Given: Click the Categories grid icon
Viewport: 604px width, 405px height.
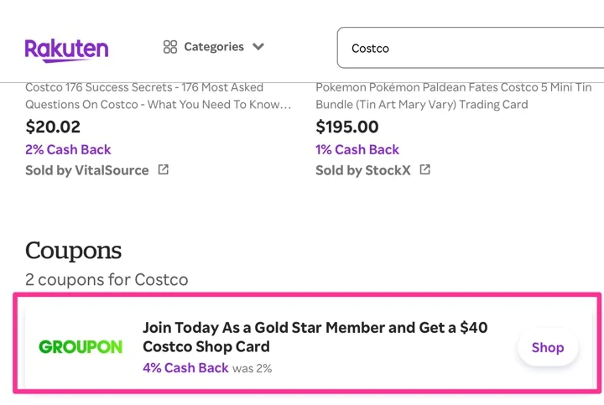Looking at the screenshot, I should coord(170,47).
